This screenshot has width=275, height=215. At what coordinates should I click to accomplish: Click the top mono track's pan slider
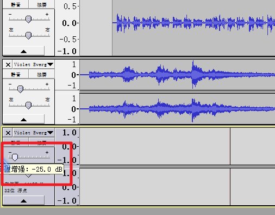point(28,35)
